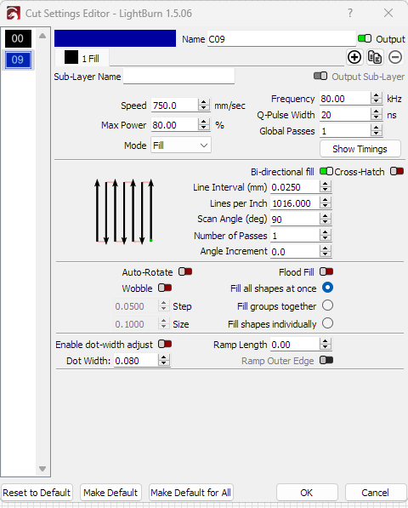Image resolution: width=408 pixels, height=508 pixels.
Task: Enable Flood Fill toggle
Action: 326,271
